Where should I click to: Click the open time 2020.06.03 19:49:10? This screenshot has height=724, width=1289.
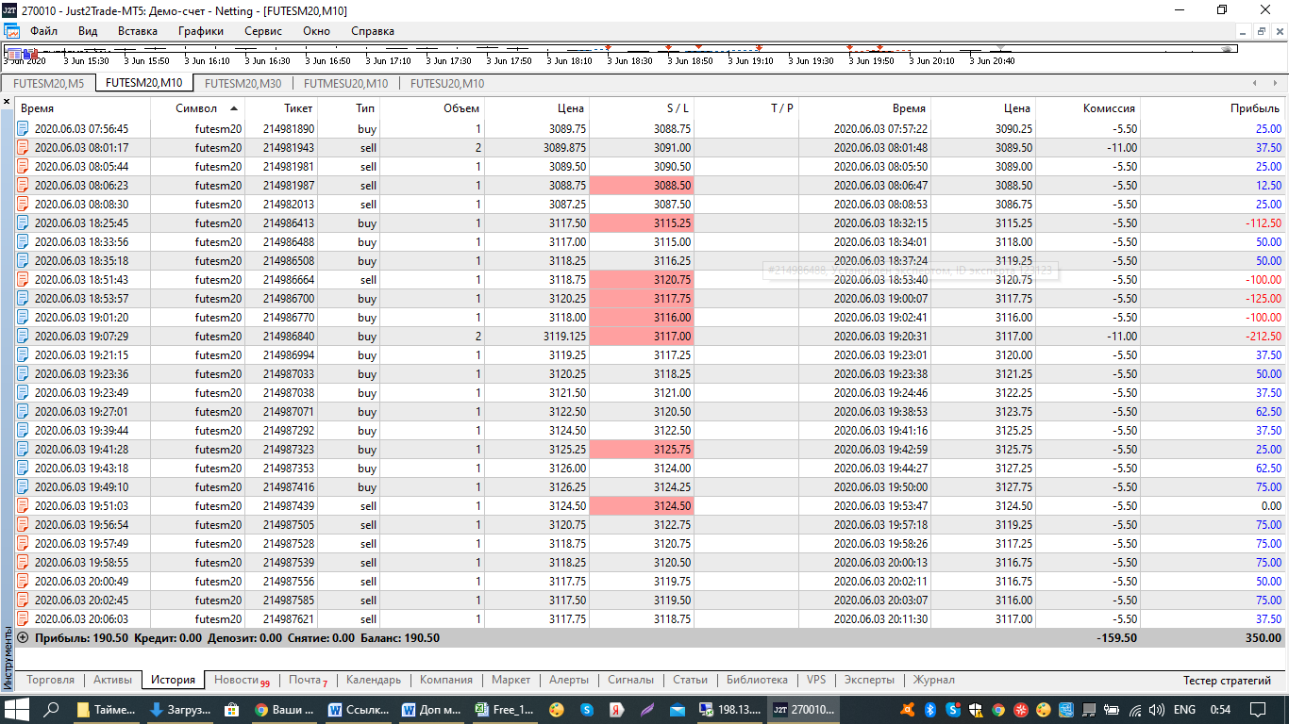click(81, 487)
